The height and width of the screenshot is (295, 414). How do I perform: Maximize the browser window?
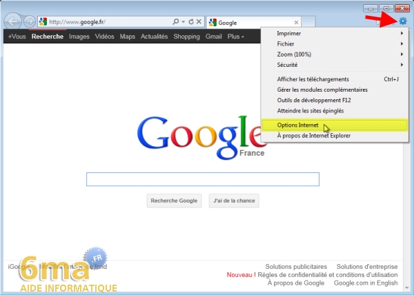[386, 8]
